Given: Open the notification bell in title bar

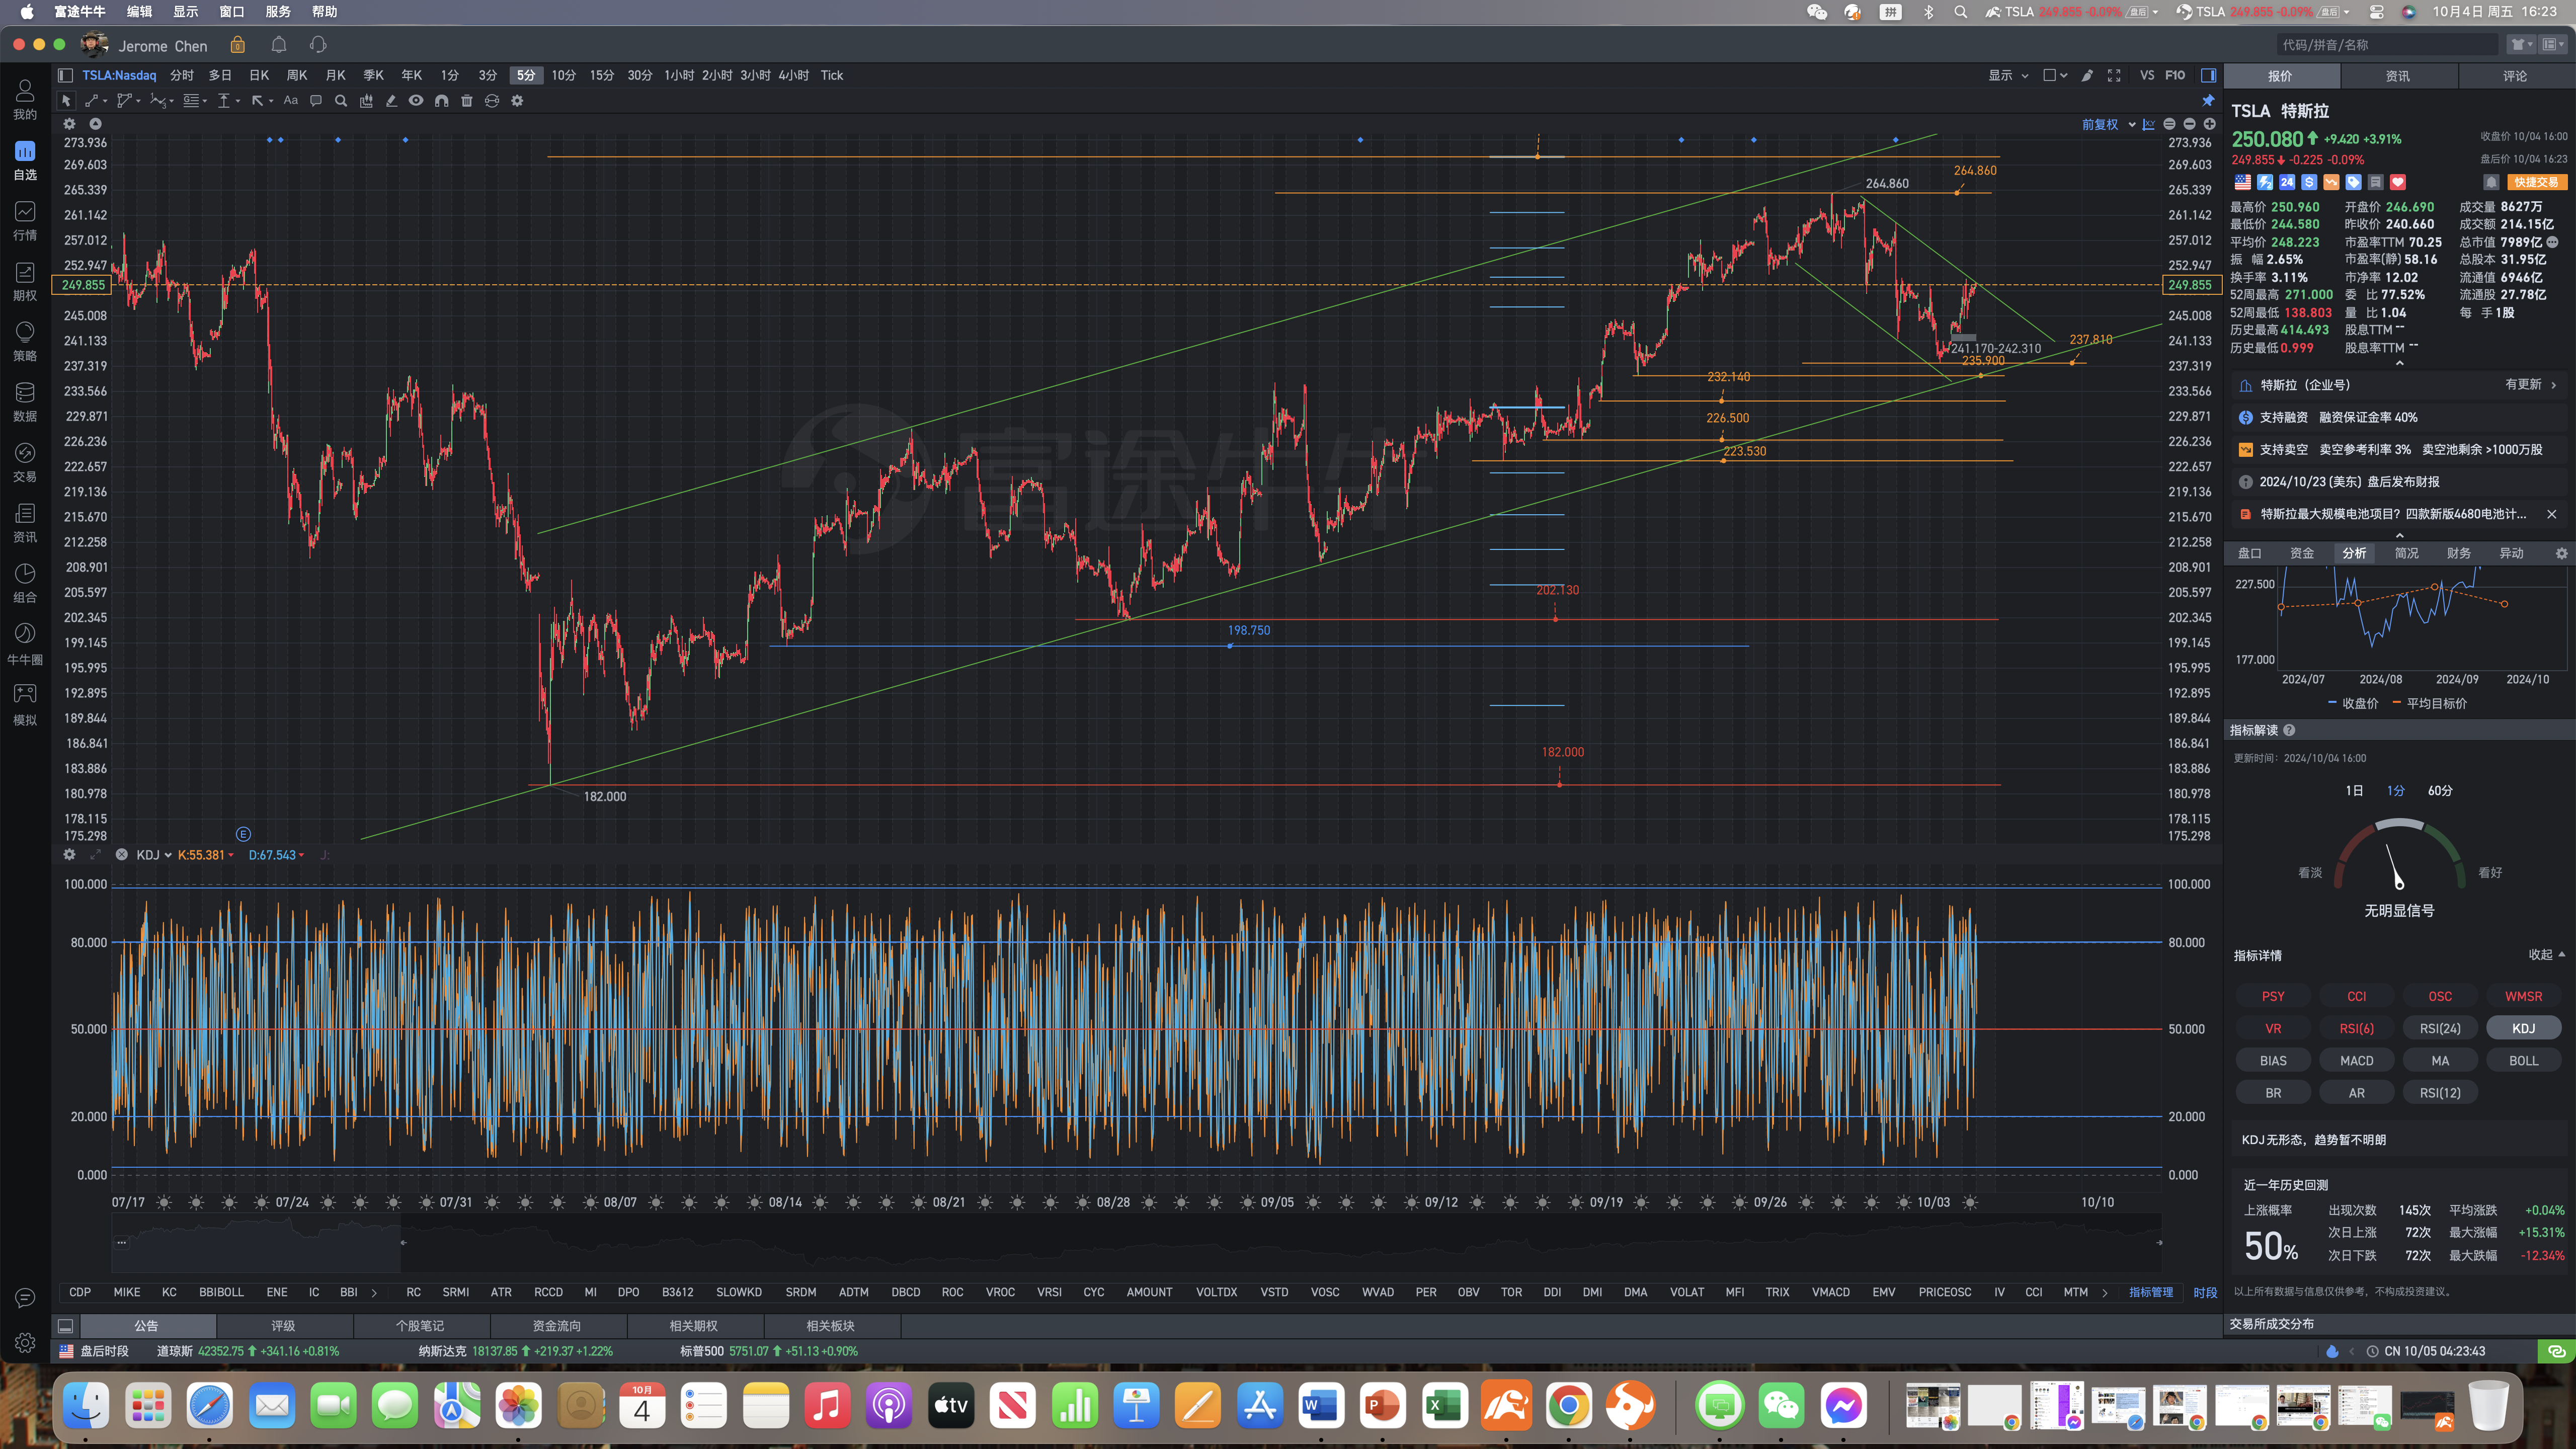Looking at the screenshot, I should tap(279, 45).
